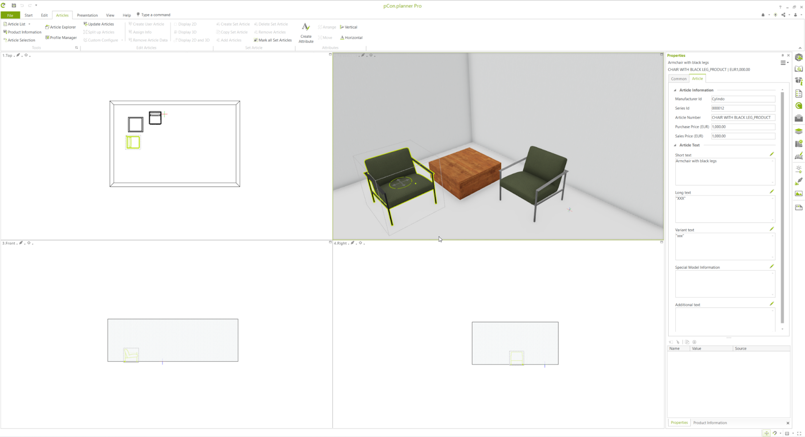Maximize the Right viewport
Viewport: 805px width, 437px height.
point(662,242)
